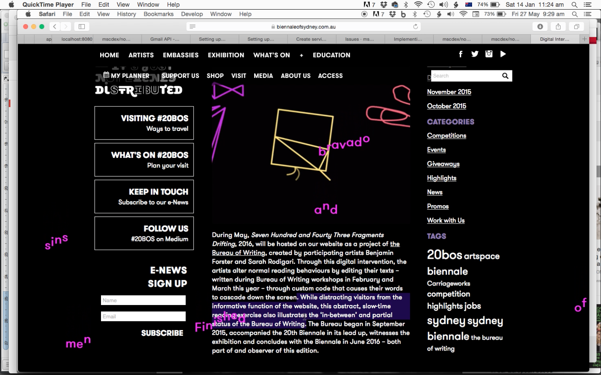601x375 pixels.
Task: Click the Safari share button
Action: 558,27
